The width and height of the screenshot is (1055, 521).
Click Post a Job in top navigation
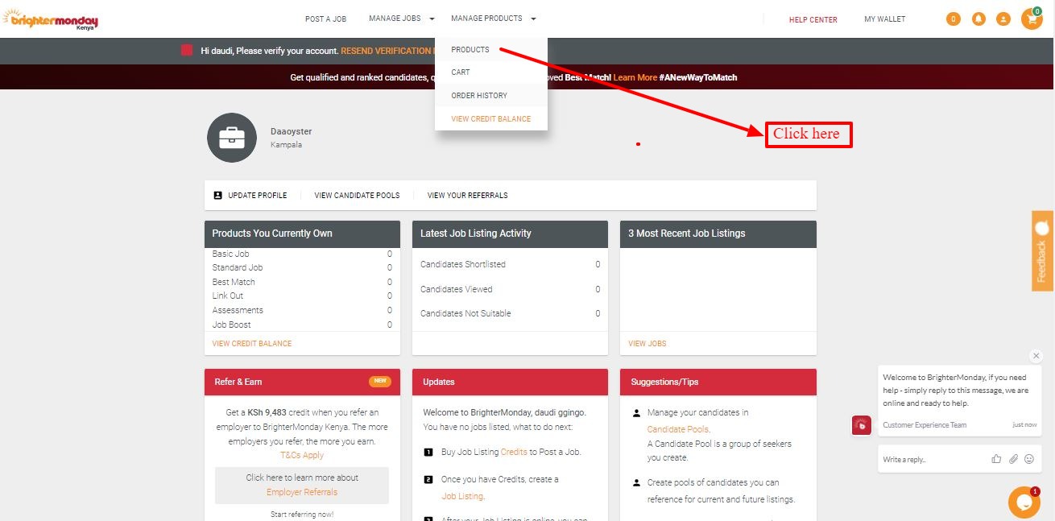coord(325,19)
